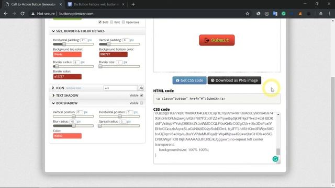Viewport: 335px width, 188px height.
Task: Click the orange extension icon in toolbar
Action: (300, 14)
